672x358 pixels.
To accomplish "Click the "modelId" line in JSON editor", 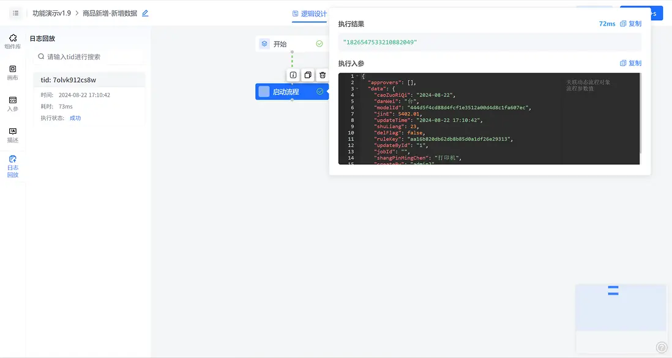I will [x=452, y=108].
